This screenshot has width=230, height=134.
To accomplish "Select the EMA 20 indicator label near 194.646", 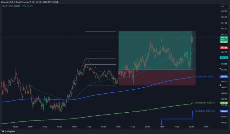I will 205,111.
